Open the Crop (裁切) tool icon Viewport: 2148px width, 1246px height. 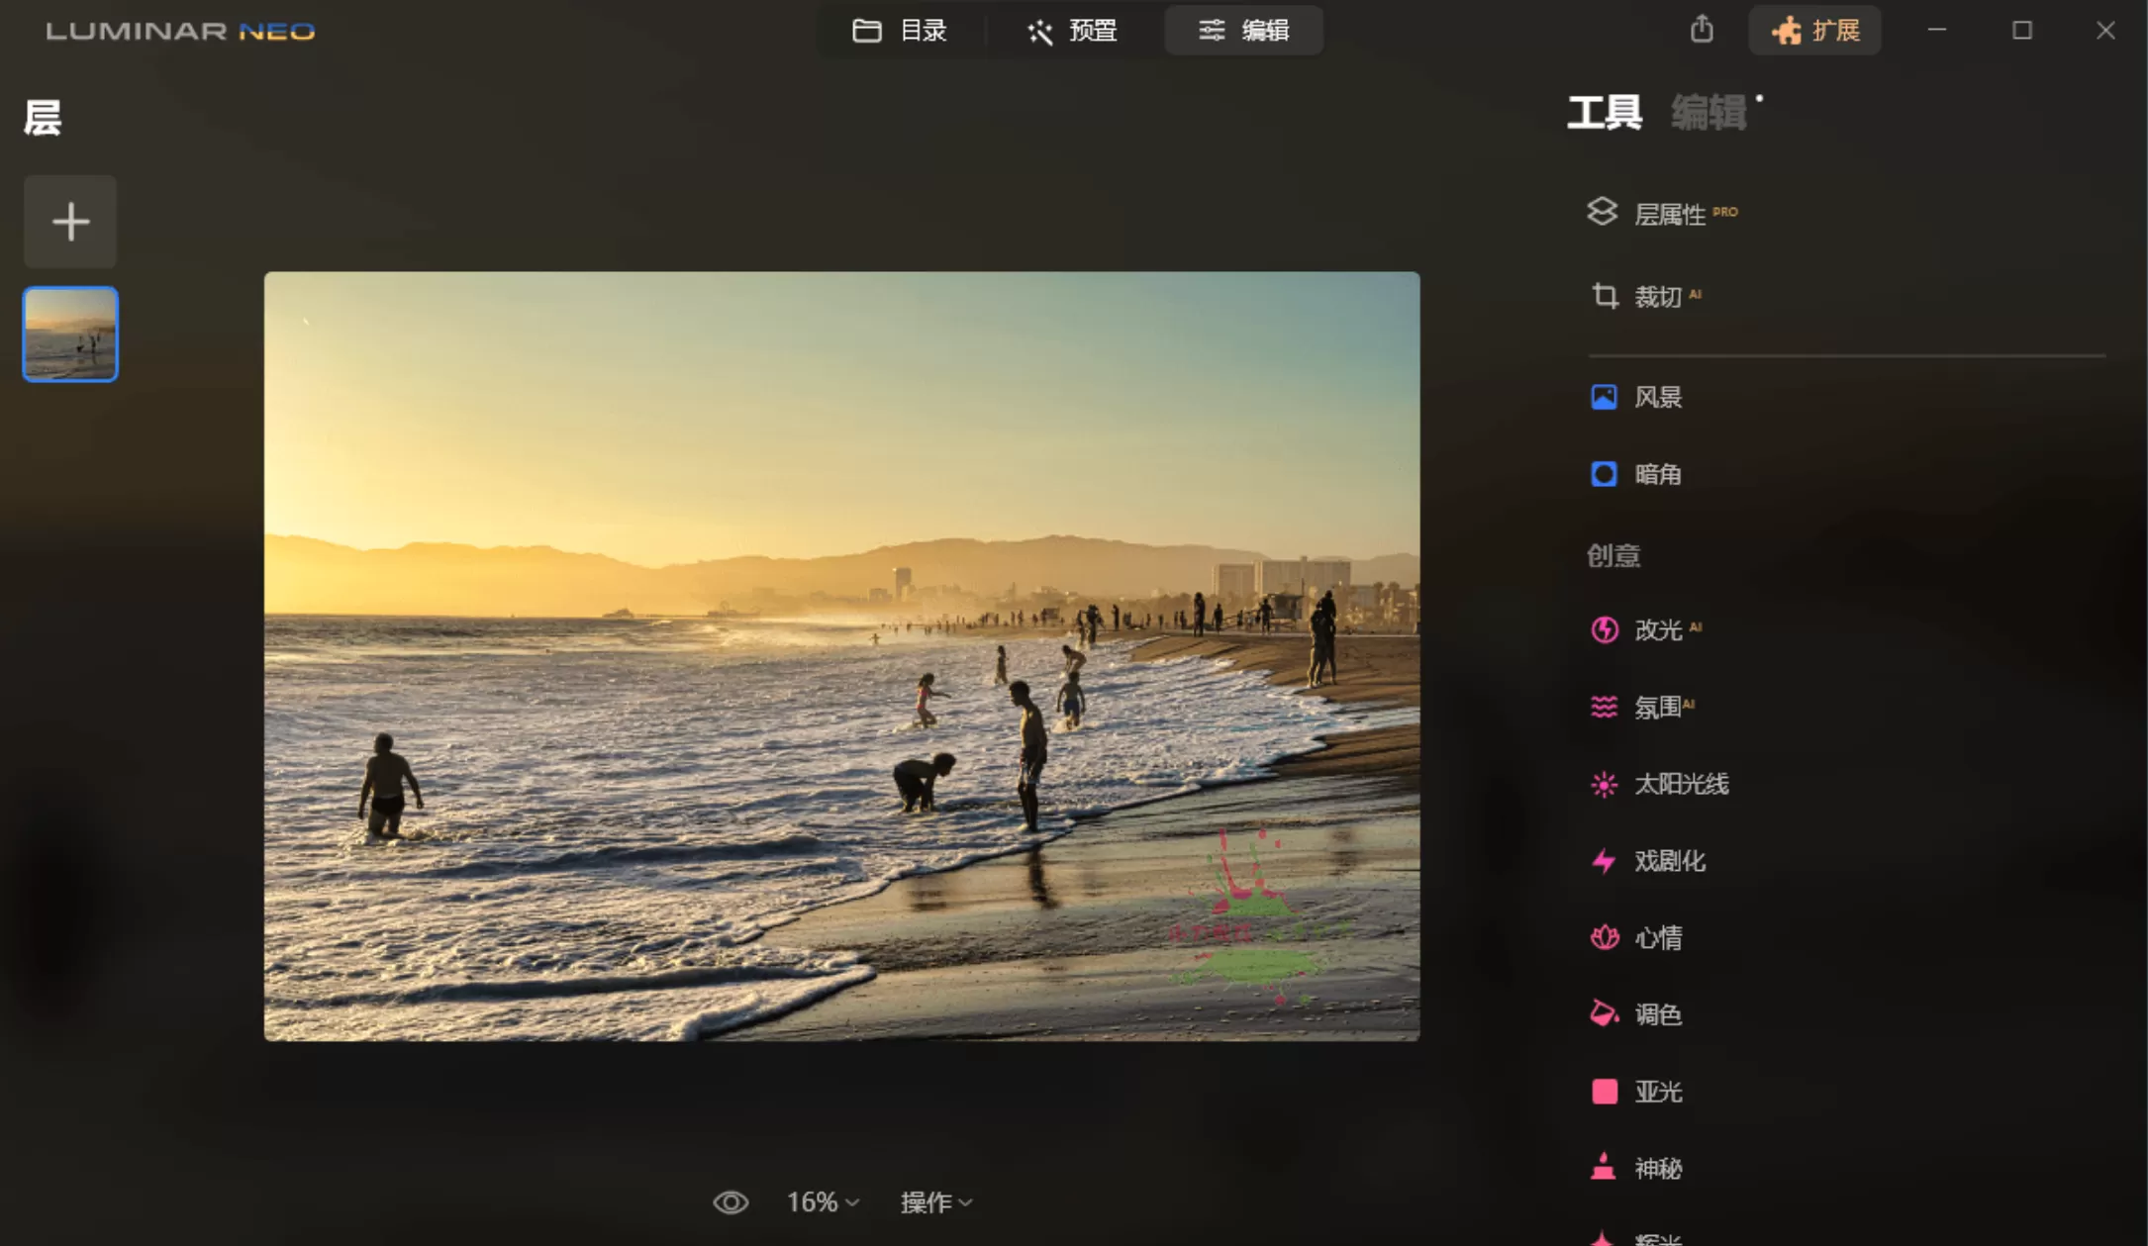coord(1605,296)
